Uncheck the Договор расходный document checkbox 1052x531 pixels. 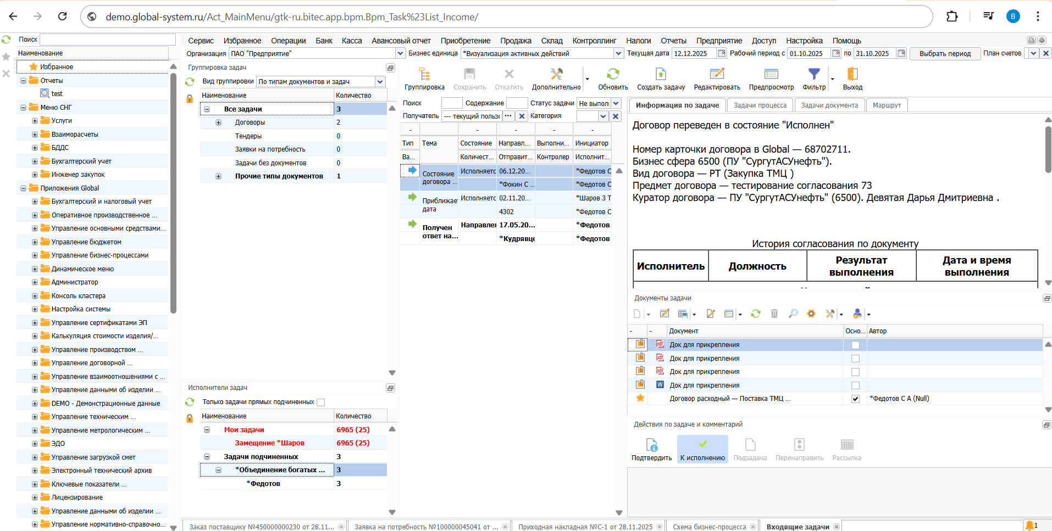[855, 399]
